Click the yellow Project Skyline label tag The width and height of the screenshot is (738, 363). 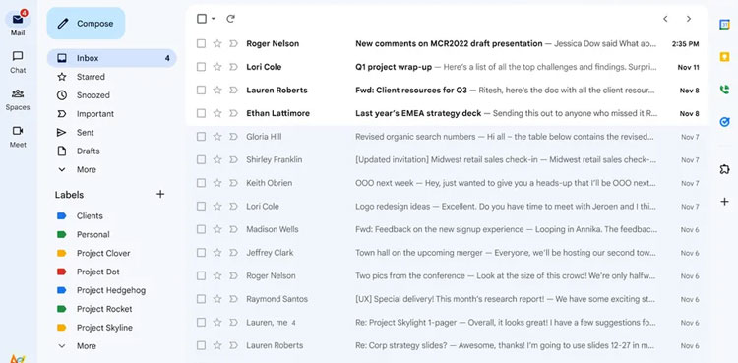[62, 328]
